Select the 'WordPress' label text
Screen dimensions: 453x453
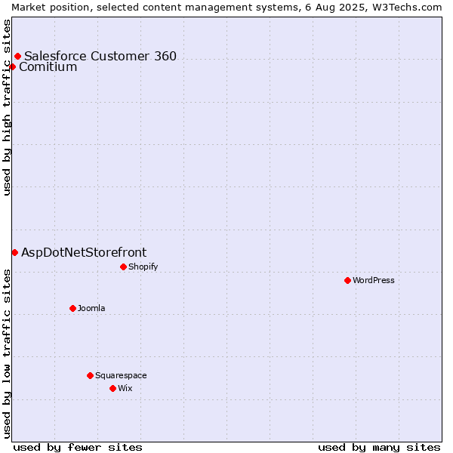[x=374, y=280]
